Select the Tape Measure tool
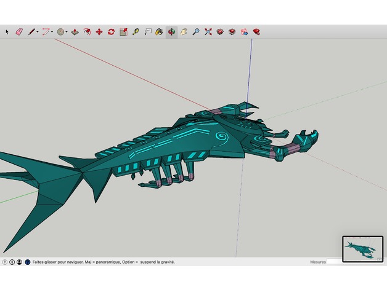 pyautogui.click(x=135, y=31)
